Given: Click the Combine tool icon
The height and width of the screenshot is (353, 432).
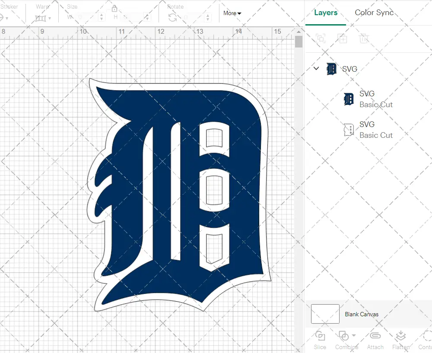Looking at the screenshot, I should (x=343, y=336).
